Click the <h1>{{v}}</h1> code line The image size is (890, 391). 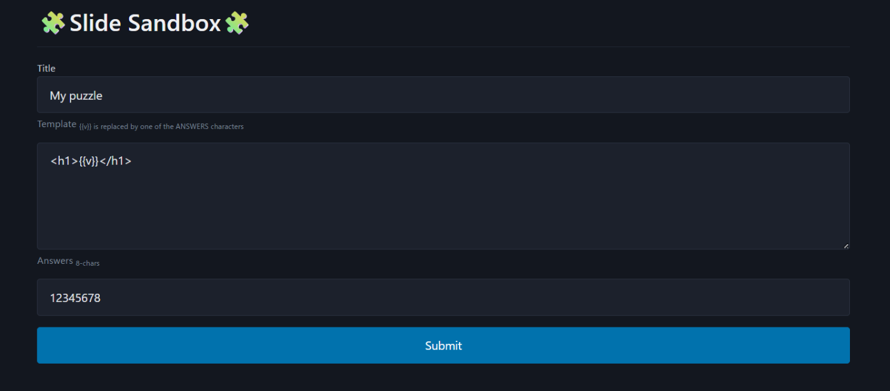[91, 161]
